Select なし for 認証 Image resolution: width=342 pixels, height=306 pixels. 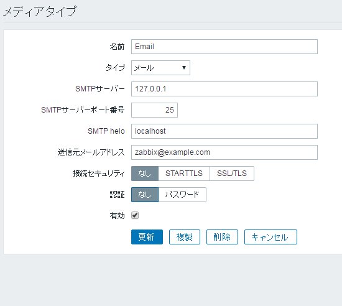click(x=145, y=195)
